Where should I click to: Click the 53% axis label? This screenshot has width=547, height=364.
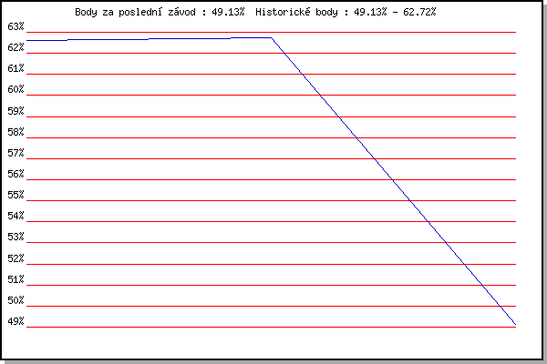tap(15, 237)
